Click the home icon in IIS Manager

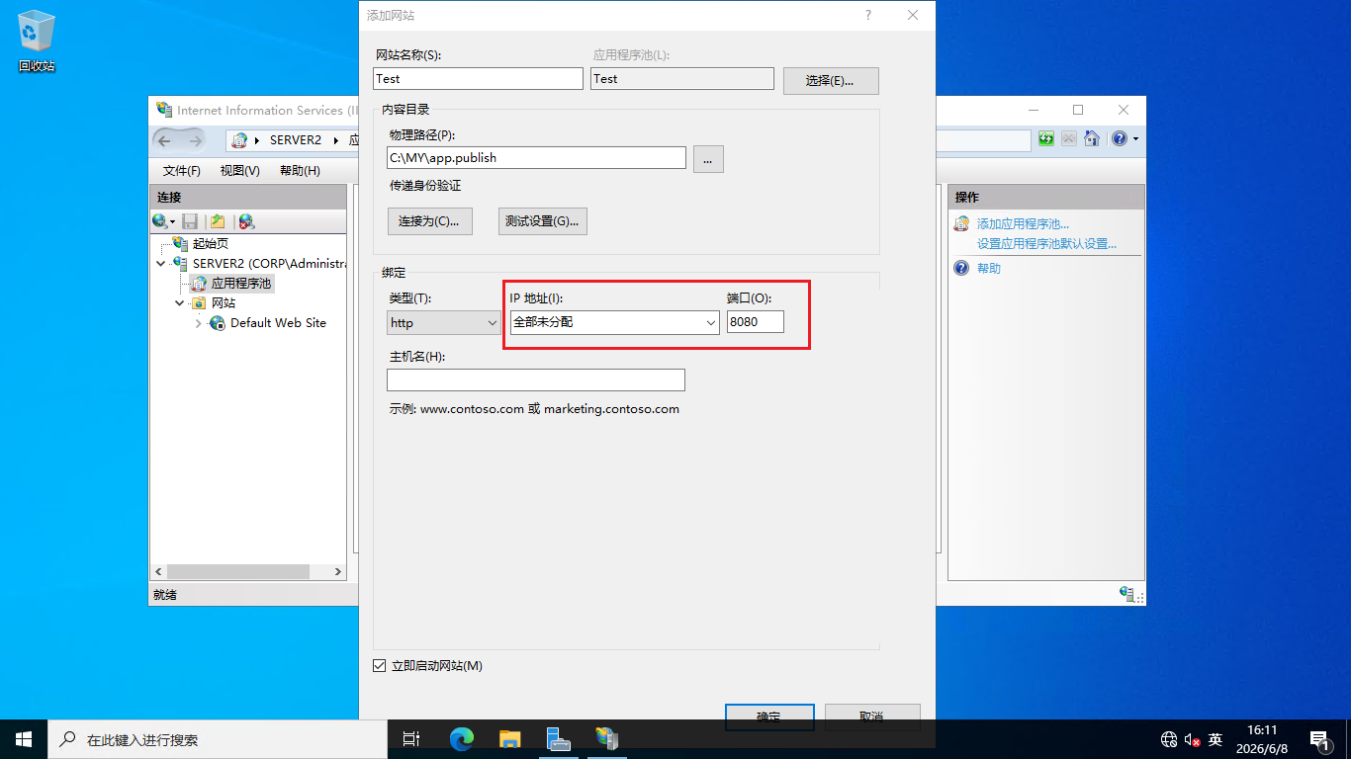click(x=1092, y=139)
